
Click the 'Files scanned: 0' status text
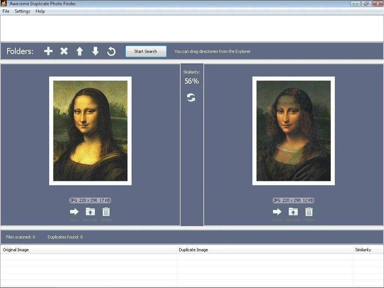click(21, 237)
